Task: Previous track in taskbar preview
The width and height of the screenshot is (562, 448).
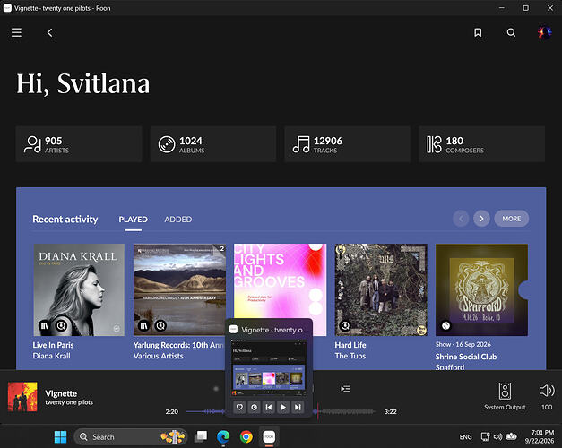Action: tap(269, 407)
